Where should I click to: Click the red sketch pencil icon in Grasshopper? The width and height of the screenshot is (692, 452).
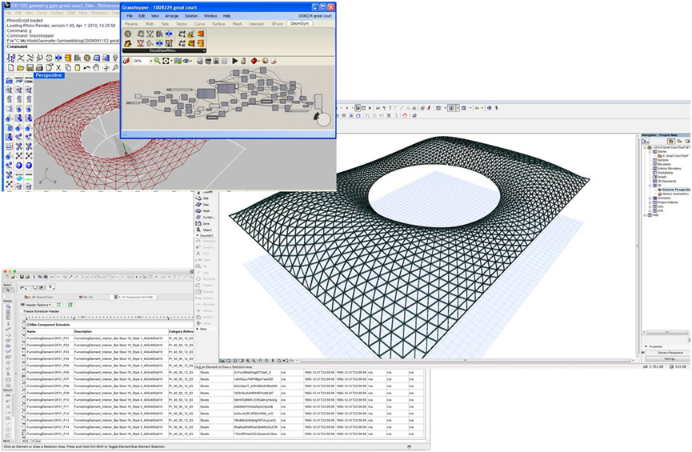pos(126,61)
